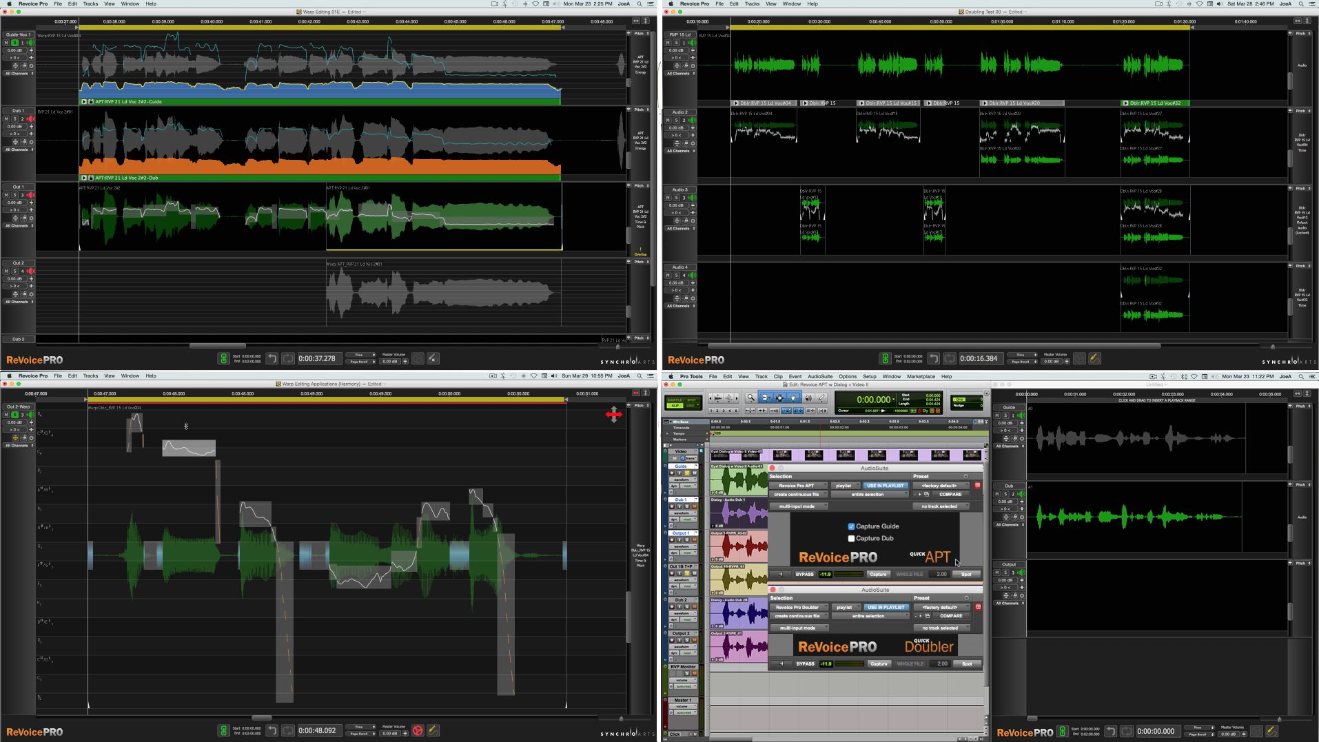This screenshot has height=742, width=1319.
Task: Open the Pro Tools Clip menu
Action: (x=777, y=376)
